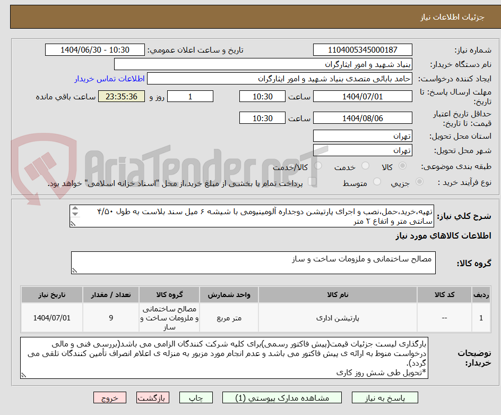Open مشاهده مدارک پیوستی (1) button

pos(282,397)
